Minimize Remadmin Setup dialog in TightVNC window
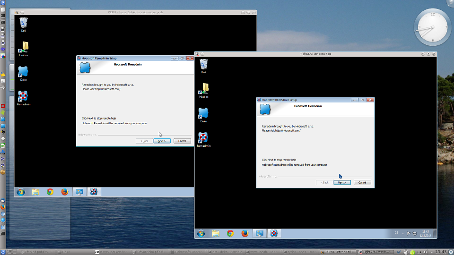The image size is (454, 255). tap(355, 100)
